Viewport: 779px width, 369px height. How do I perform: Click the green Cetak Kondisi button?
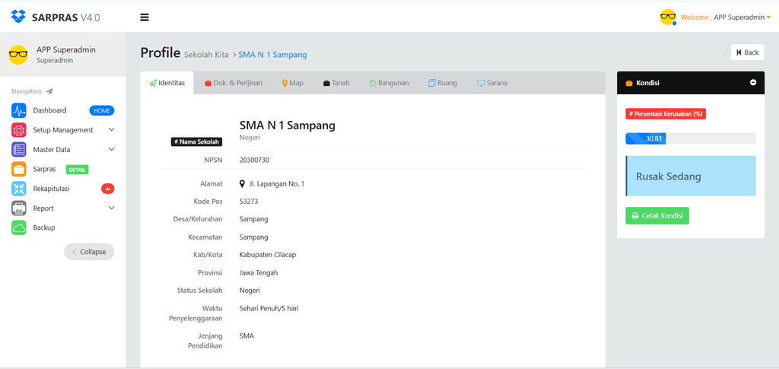[657, 216]
